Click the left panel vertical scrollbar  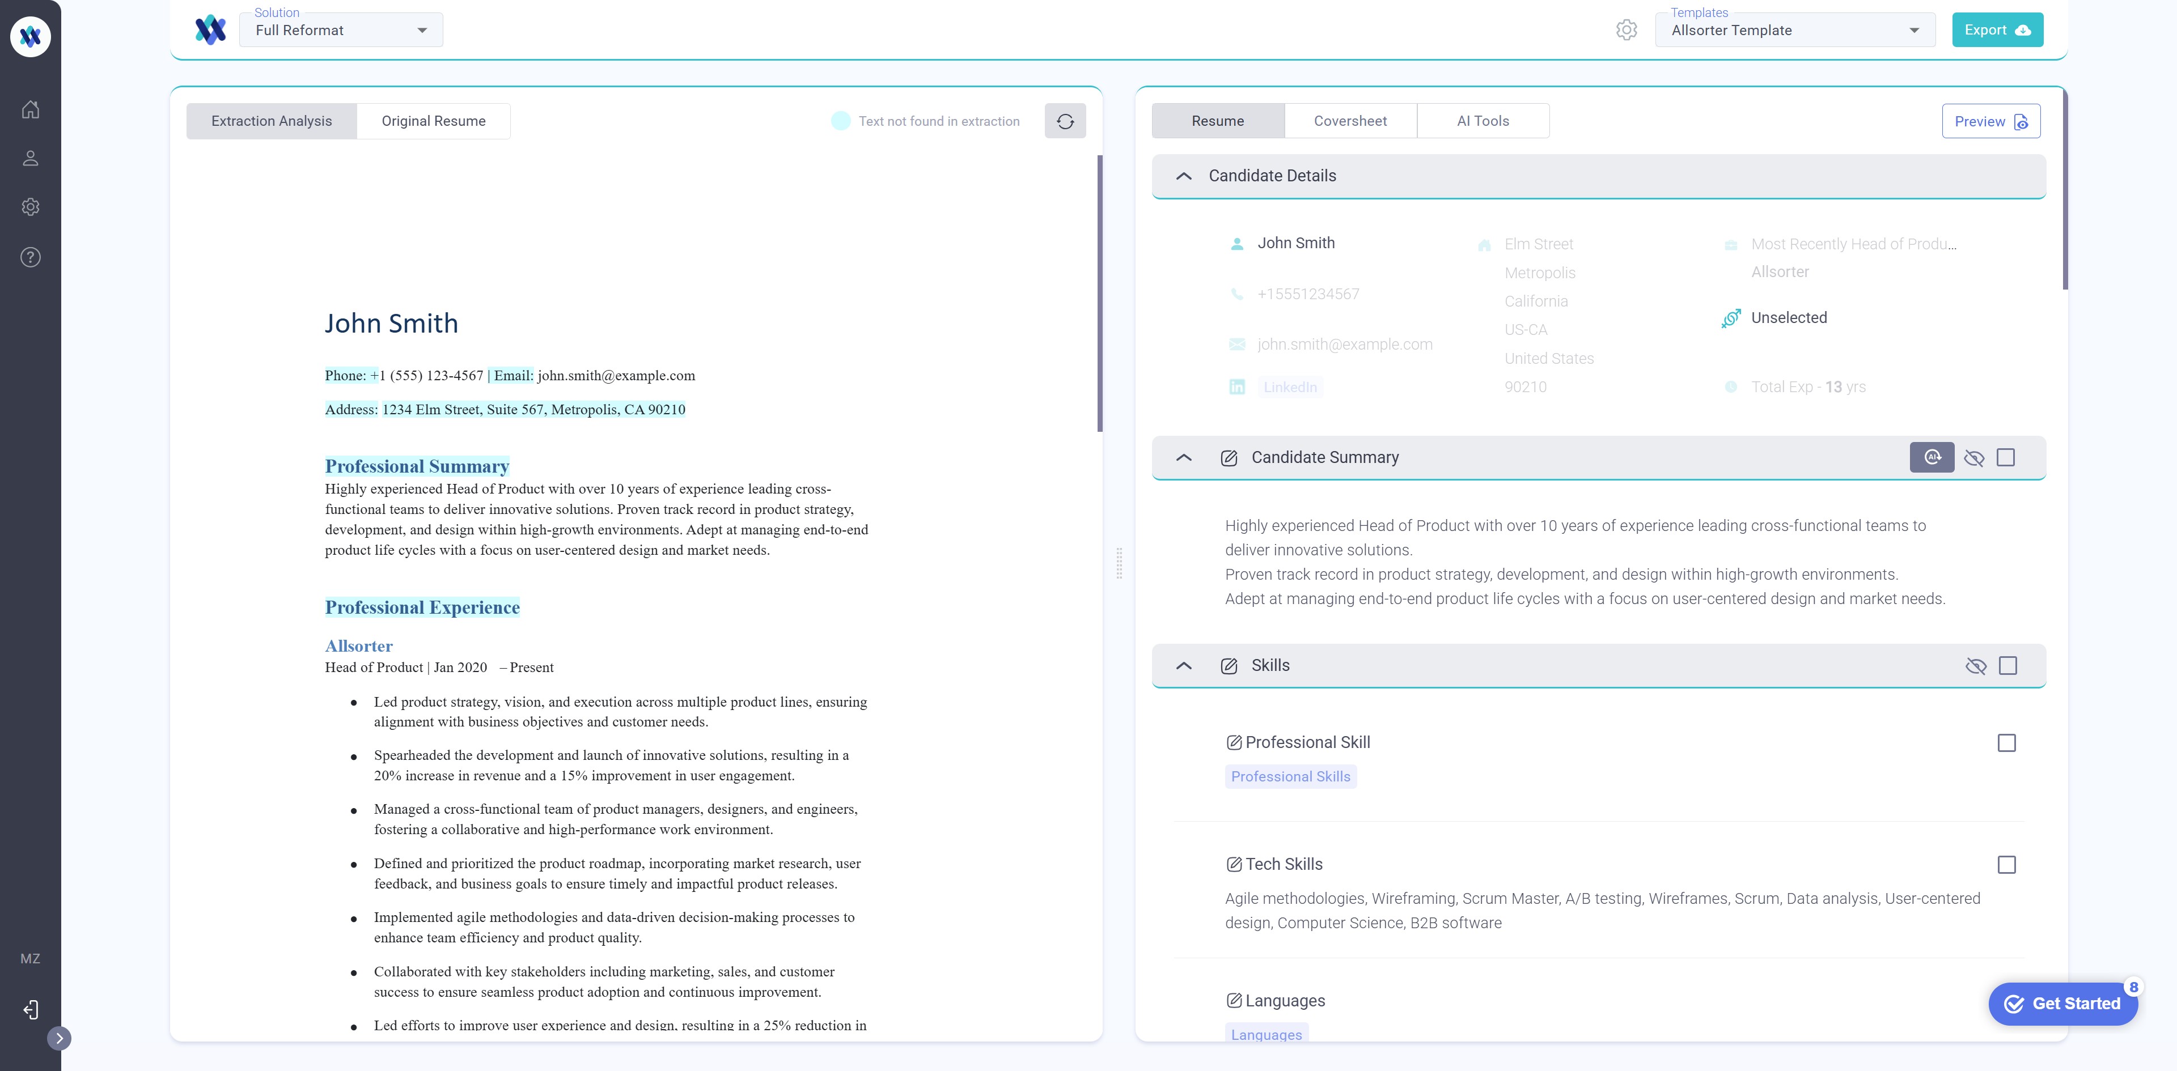(x=1099, y=292)
